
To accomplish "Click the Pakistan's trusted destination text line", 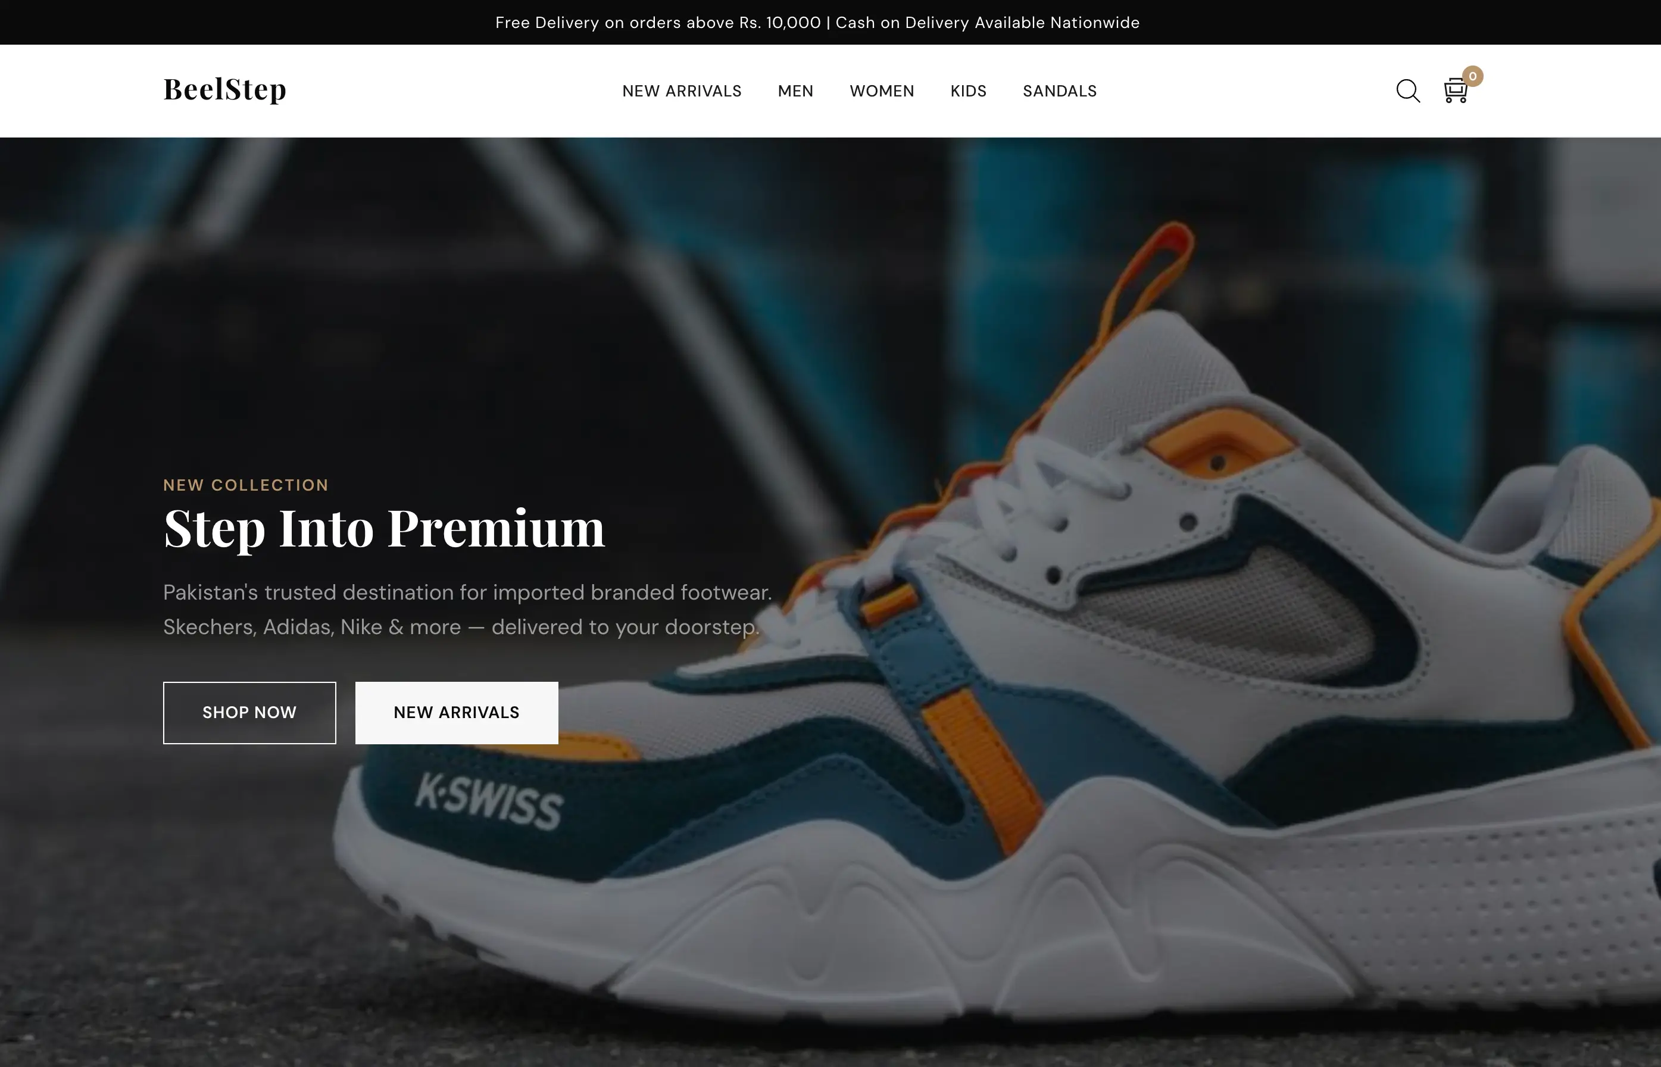I will (467, 592).
